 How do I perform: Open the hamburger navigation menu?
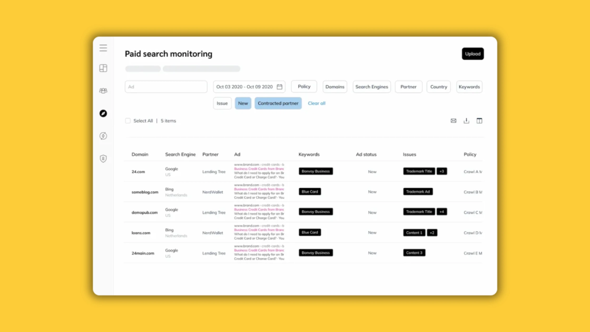pos(103,48)
